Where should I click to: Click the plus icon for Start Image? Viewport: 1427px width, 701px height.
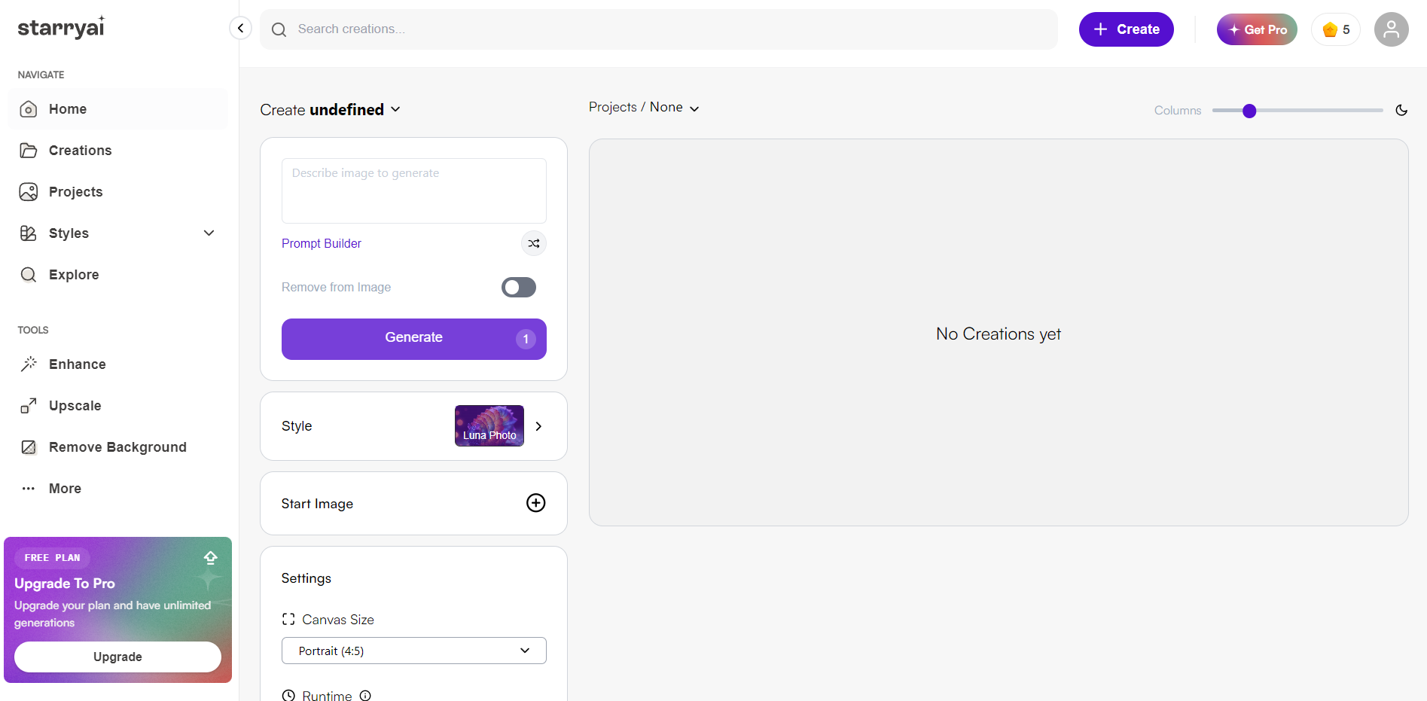pos(535,503)
